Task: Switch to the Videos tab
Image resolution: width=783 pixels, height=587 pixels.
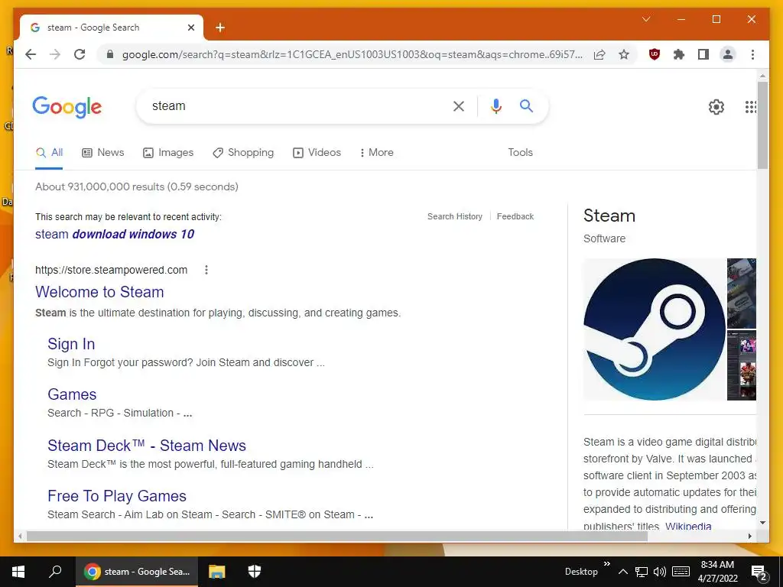Action: click(x=317, y=153)
